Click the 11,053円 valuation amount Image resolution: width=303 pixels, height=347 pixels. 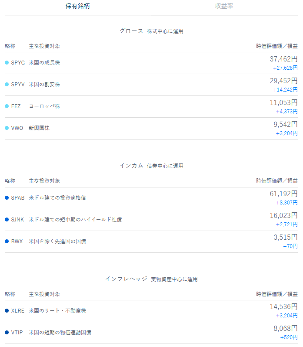coord(283,103)
